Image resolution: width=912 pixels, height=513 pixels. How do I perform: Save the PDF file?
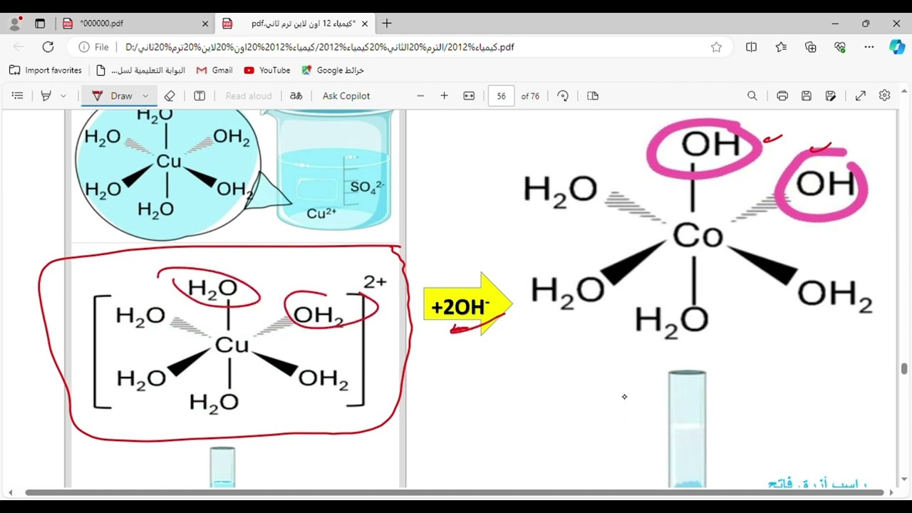807,95
